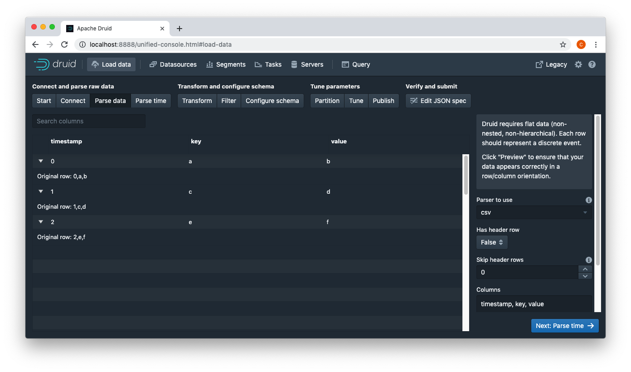Collapse the row for timestamp 2
631x372 pixels.
(x=40, y=222)
